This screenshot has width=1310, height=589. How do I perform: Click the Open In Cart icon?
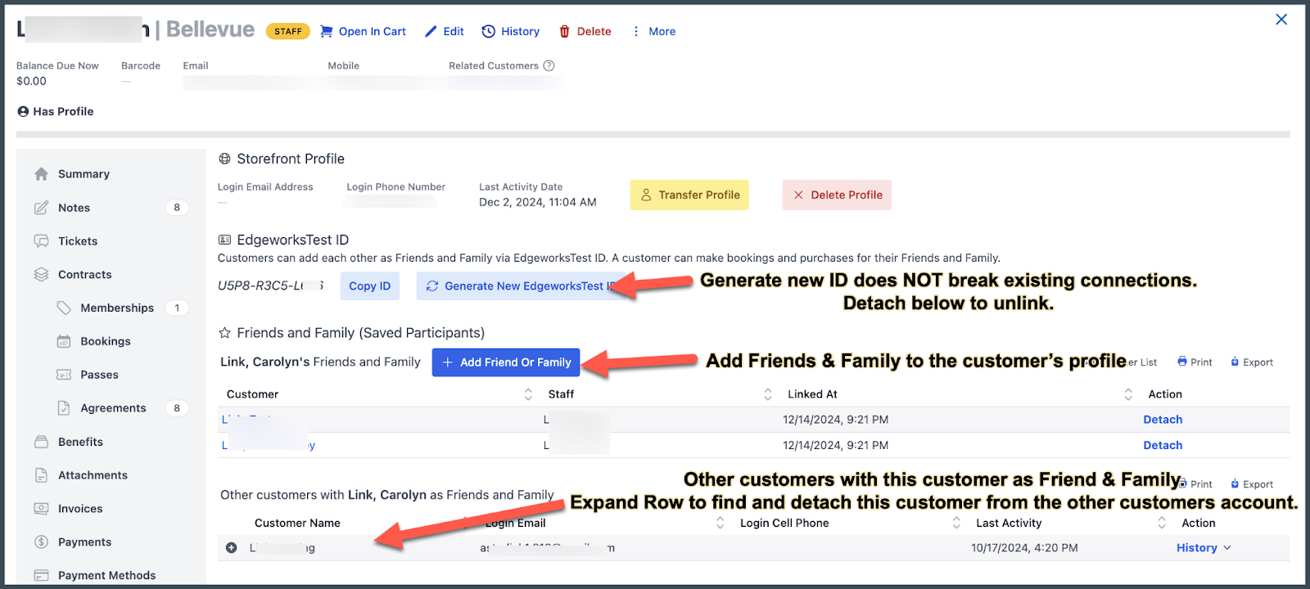(326, 32)
